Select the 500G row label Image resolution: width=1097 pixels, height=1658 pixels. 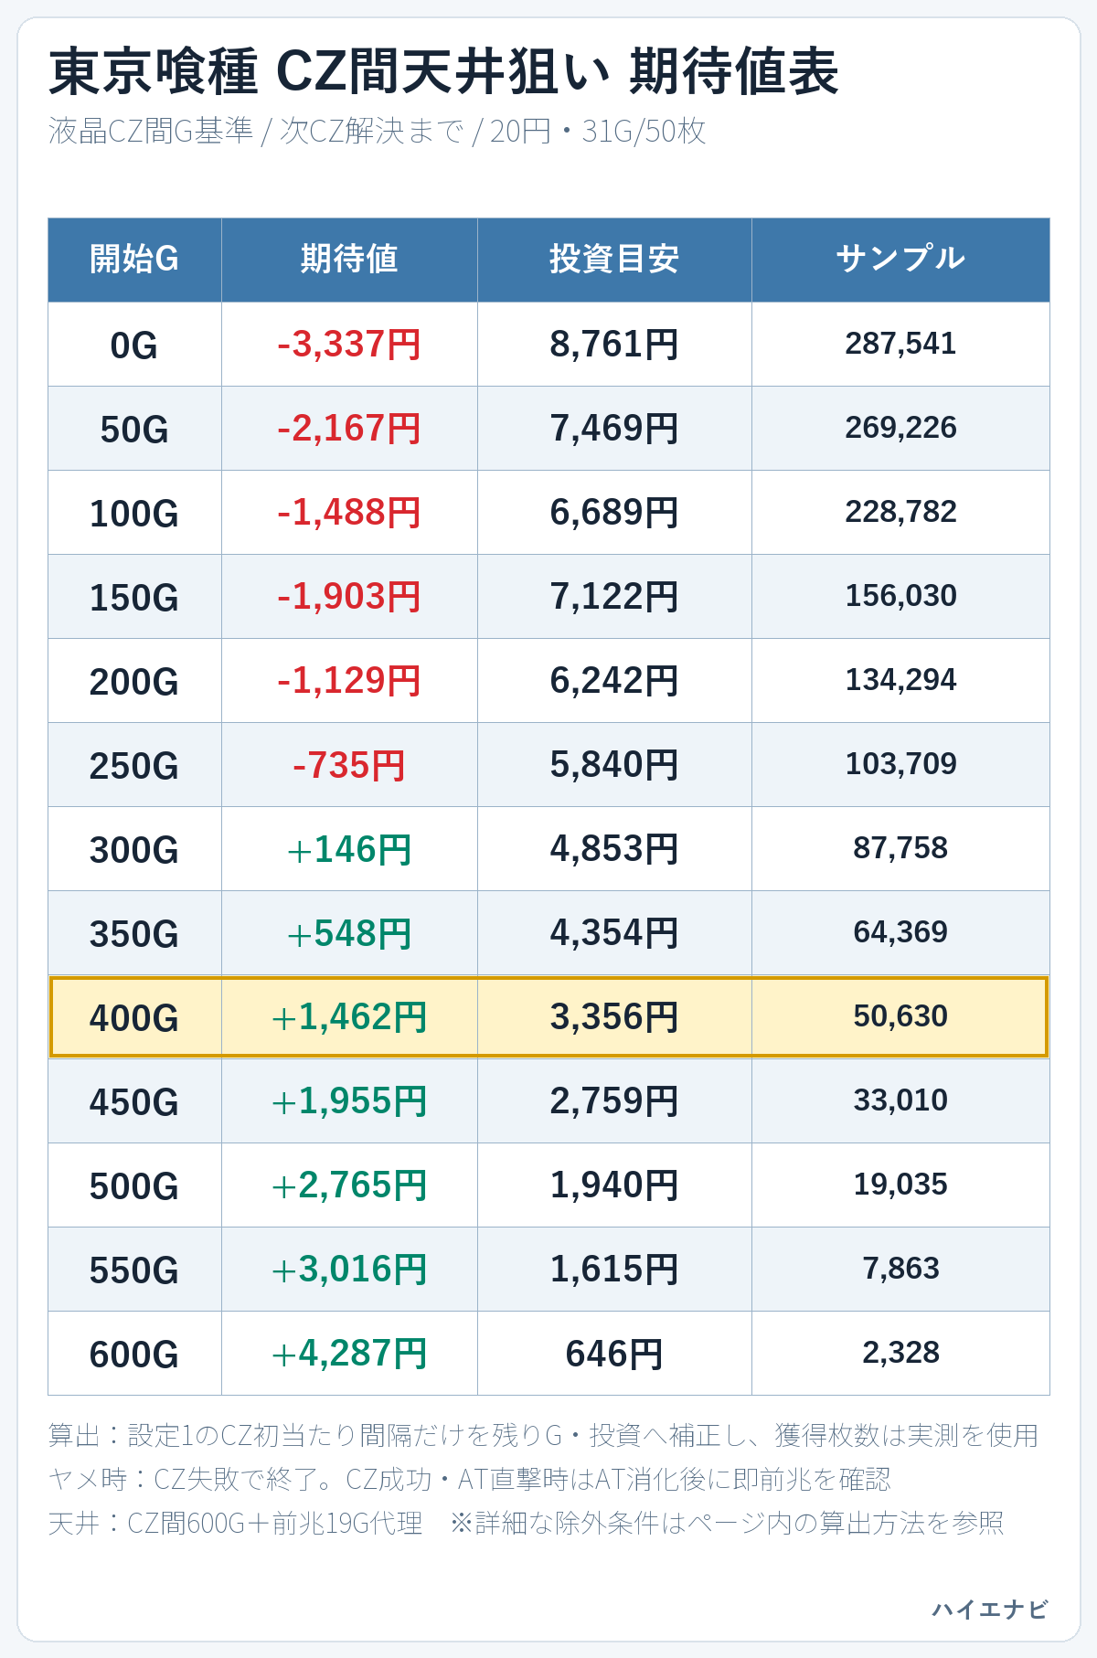(134, 1186)
